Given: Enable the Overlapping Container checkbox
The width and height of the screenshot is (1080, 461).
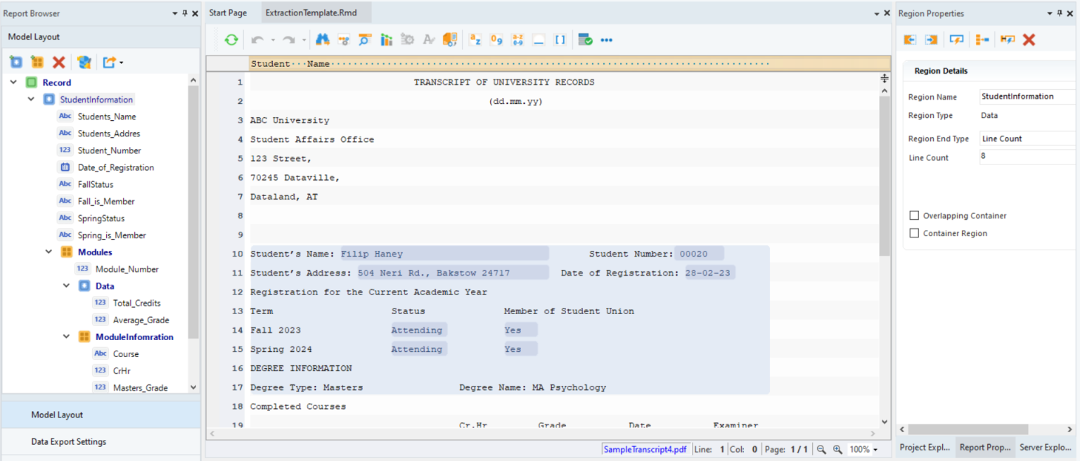Looking at the screenshot, I should pos(914,216).
